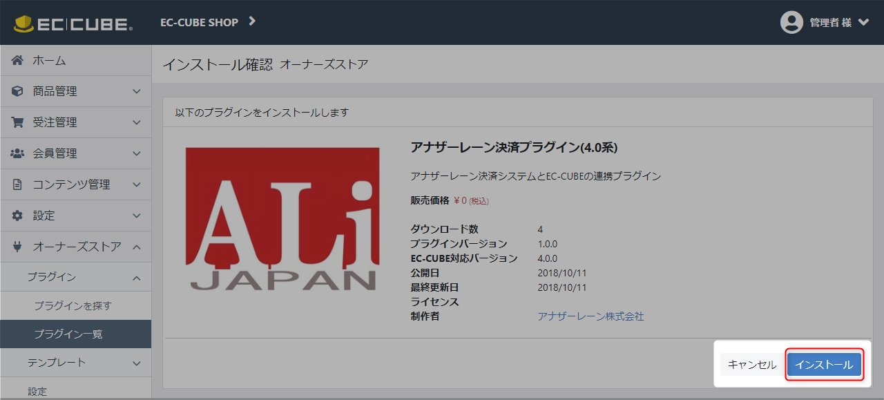This screenshot has width=884, height=400.
Task: Click the 公開日 date 2018/10/11
Action: [x=562, y=273]
